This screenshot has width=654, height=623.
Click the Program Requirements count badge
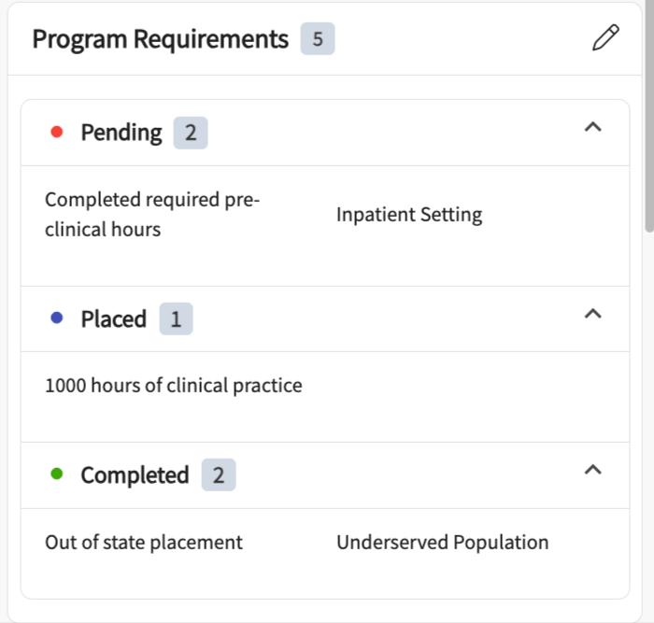318,39
